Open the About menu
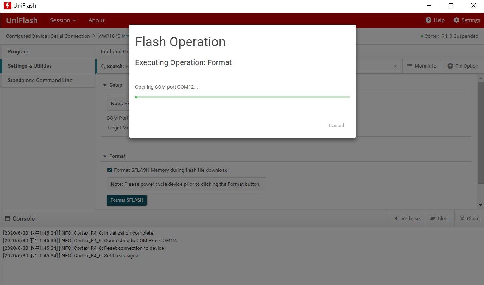 pyautogui.click(x=96, y=20)
